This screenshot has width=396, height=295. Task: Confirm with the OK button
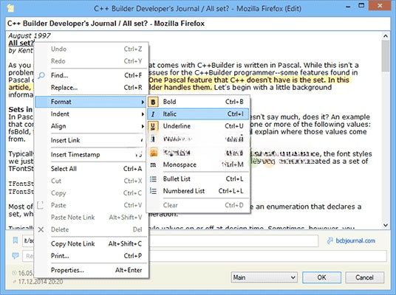(x=321, y=277)
